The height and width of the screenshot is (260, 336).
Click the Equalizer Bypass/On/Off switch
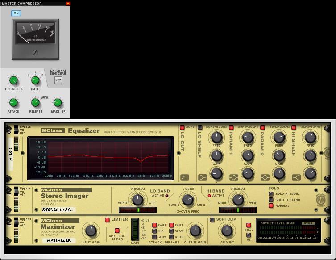[16, 130]
